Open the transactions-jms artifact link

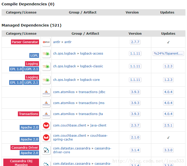click(x=92, y=103)
